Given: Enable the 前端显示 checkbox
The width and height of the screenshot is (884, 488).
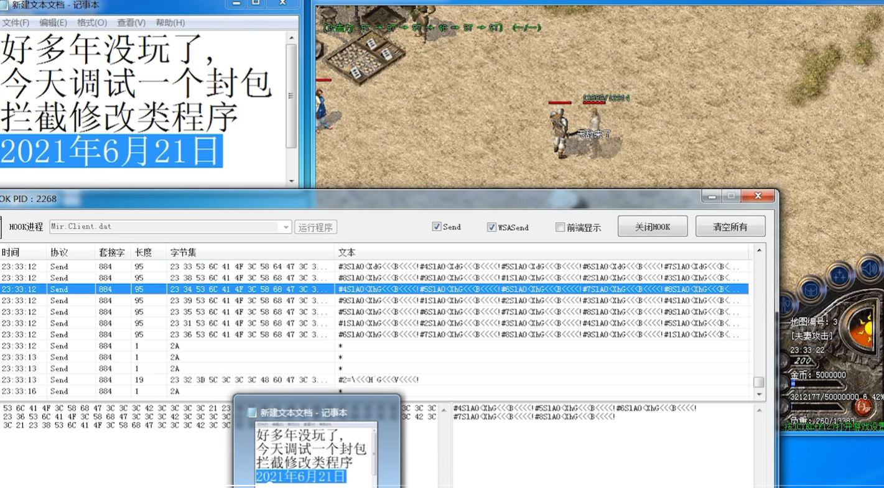Looking at the screenshot, I should [560, 228].
